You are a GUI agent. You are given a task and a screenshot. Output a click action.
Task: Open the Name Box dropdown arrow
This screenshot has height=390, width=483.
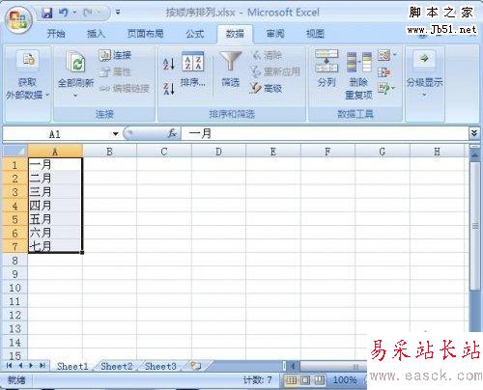click(115, 134)
